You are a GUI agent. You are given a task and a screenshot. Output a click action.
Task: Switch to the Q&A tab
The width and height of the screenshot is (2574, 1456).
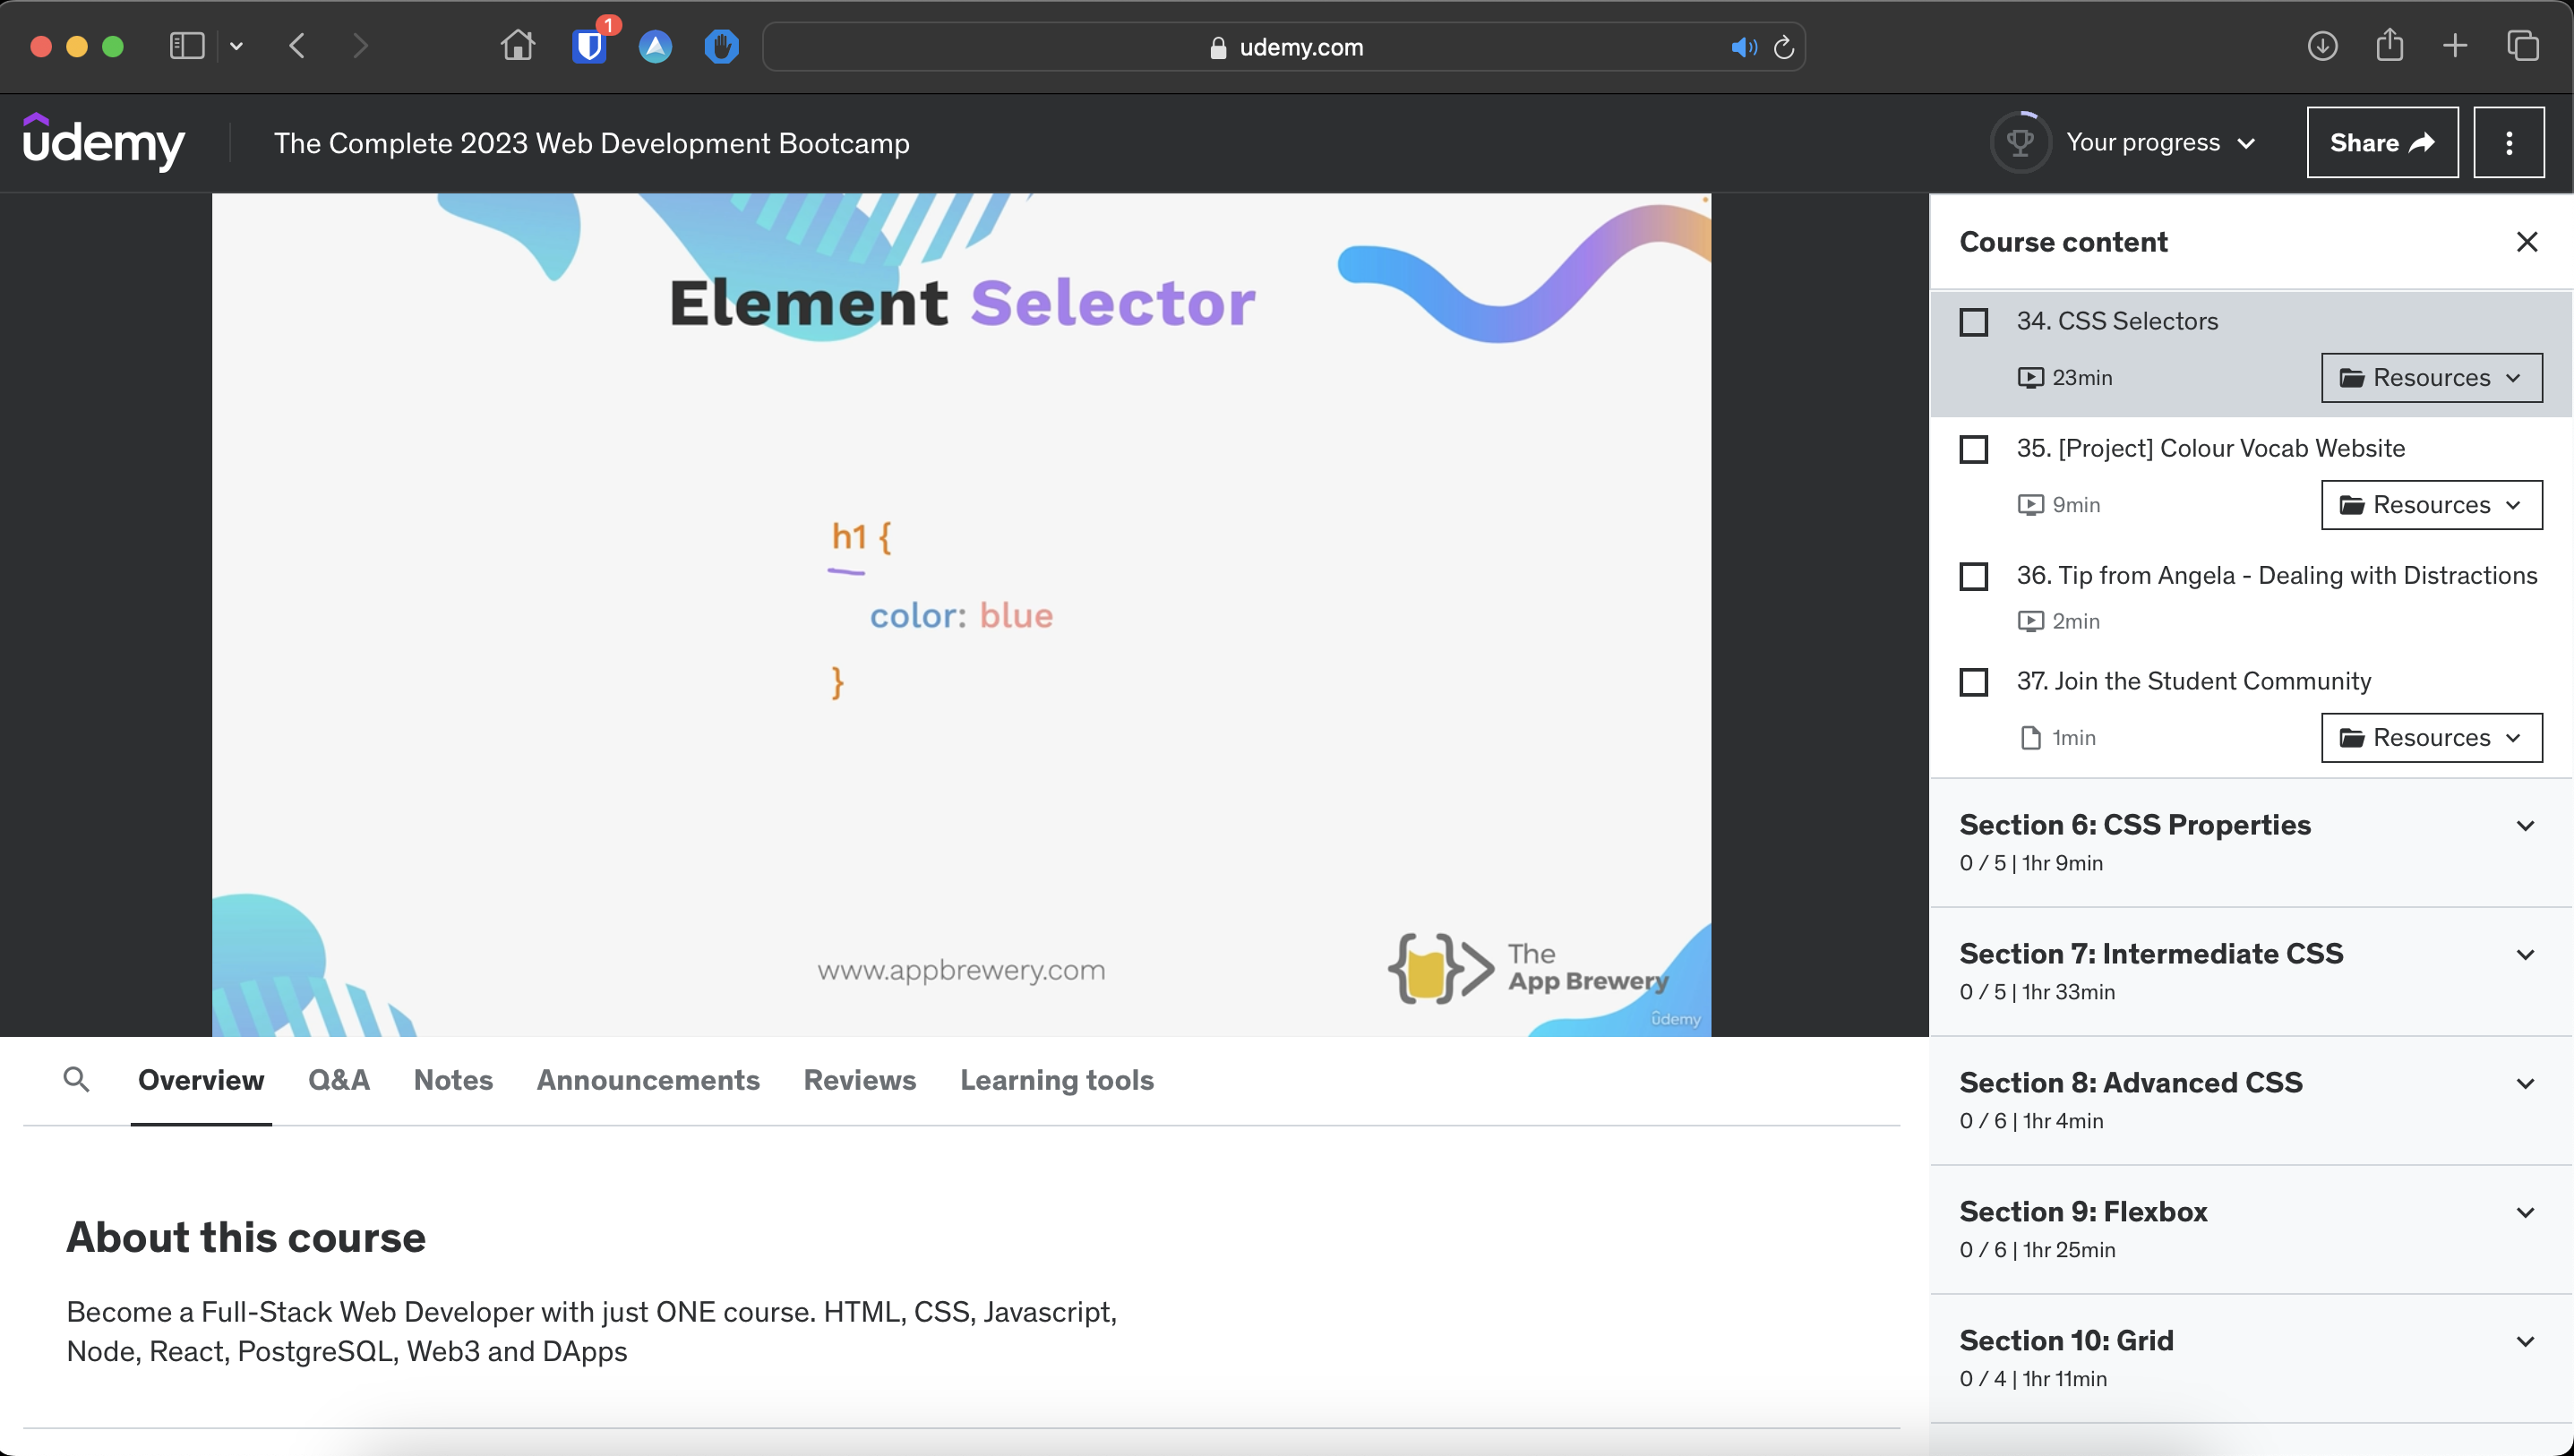(x=338, y=1080)
